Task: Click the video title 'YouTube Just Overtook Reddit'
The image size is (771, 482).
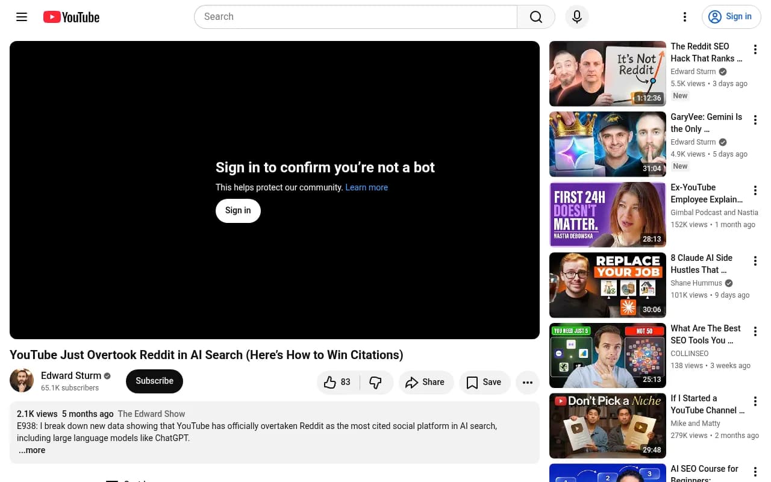Action: pyautogui.click(x=206, y=355)
